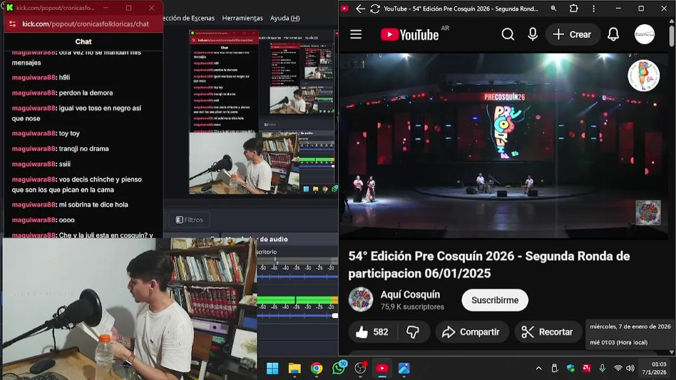Open WhatsApp from taskbar
This screenshot has height=380, width=676.
[339, 368]
